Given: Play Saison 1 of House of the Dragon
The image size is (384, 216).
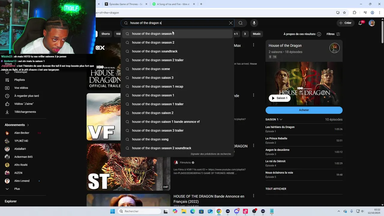Looking at the screenshot, I should tap(280, 98).
